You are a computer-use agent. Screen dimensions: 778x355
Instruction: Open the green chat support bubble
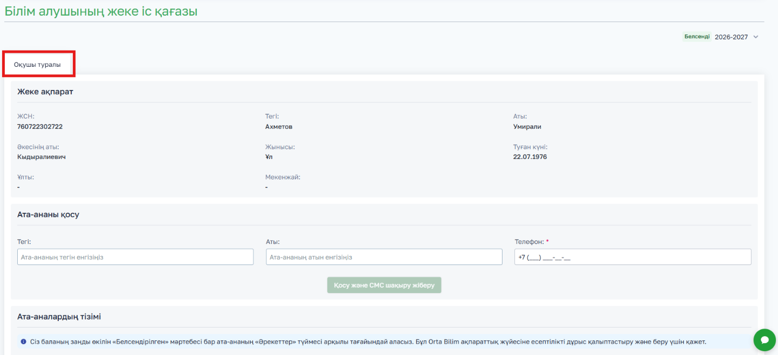coord(764,340)
